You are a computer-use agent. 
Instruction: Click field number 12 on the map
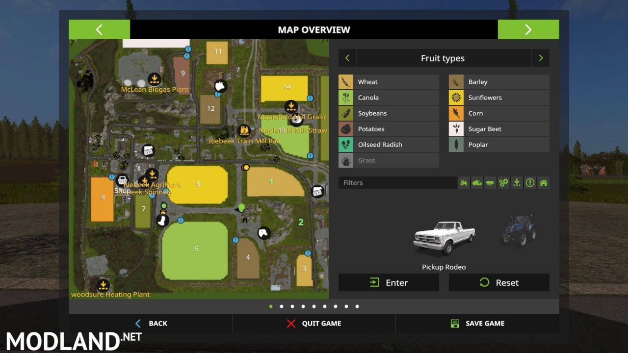pos(210,108)
